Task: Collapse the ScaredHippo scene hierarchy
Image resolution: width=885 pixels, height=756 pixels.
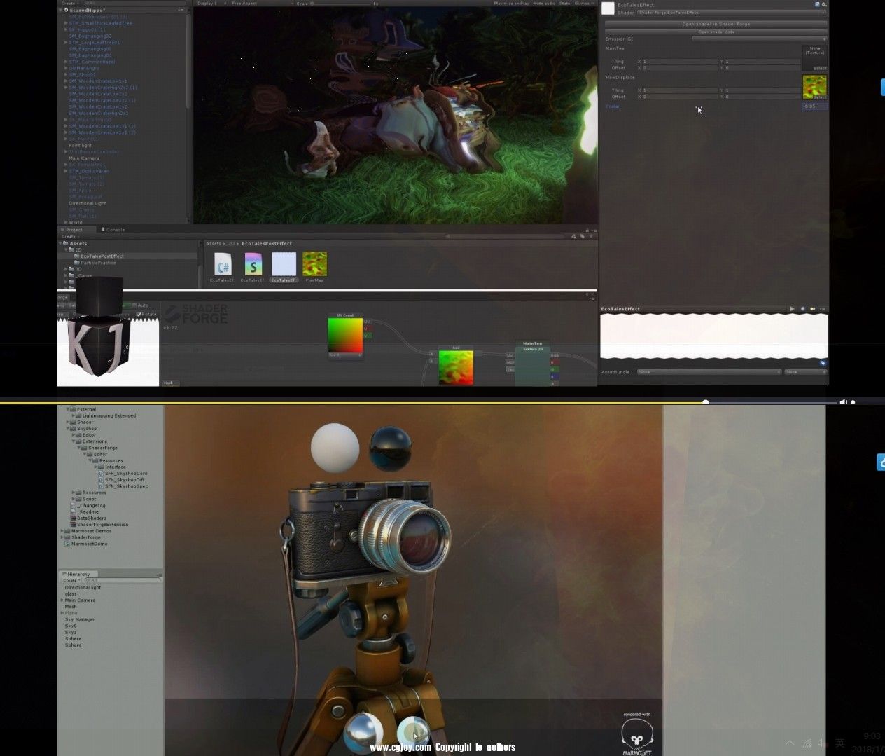Action: coord(60,11)
